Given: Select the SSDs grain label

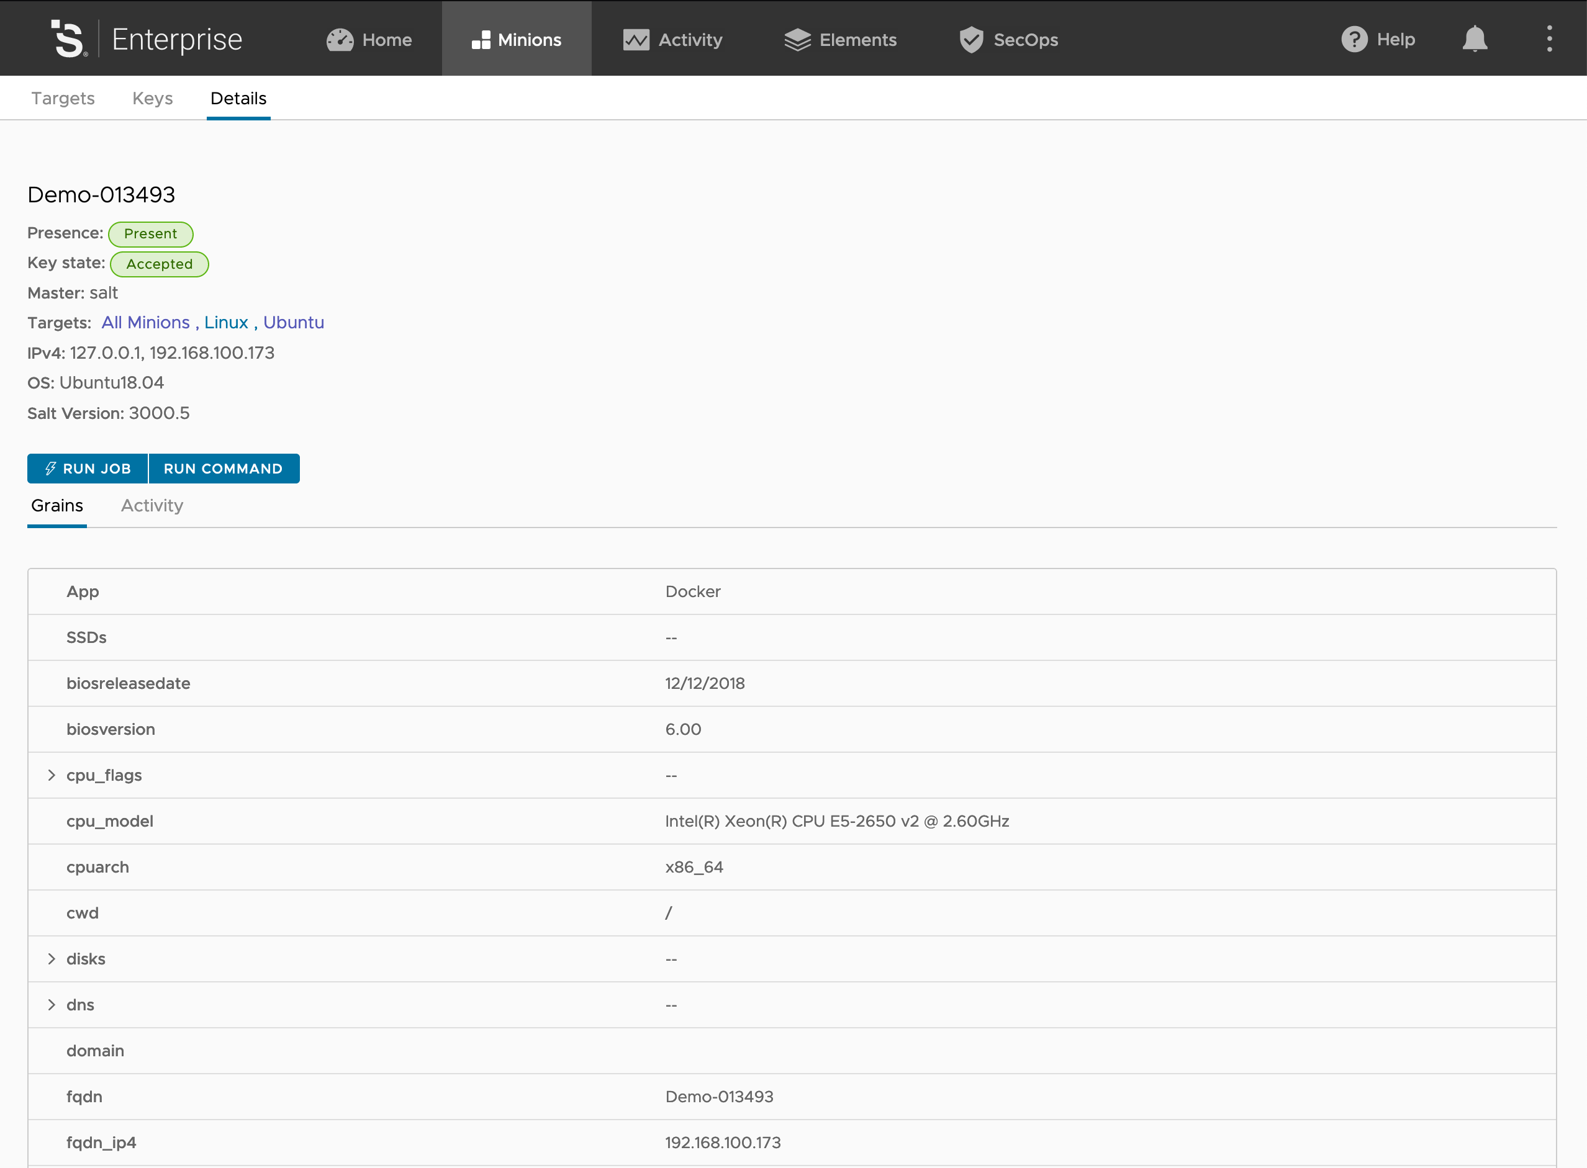Looking at the screenshot, I should tap(86, 638).
